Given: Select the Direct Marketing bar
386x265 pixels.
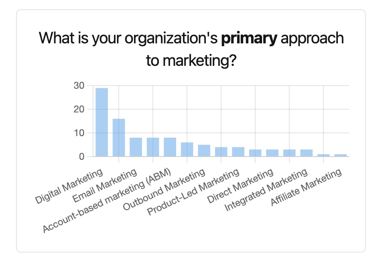Looking at the screenshot, I should coord(272,153).
